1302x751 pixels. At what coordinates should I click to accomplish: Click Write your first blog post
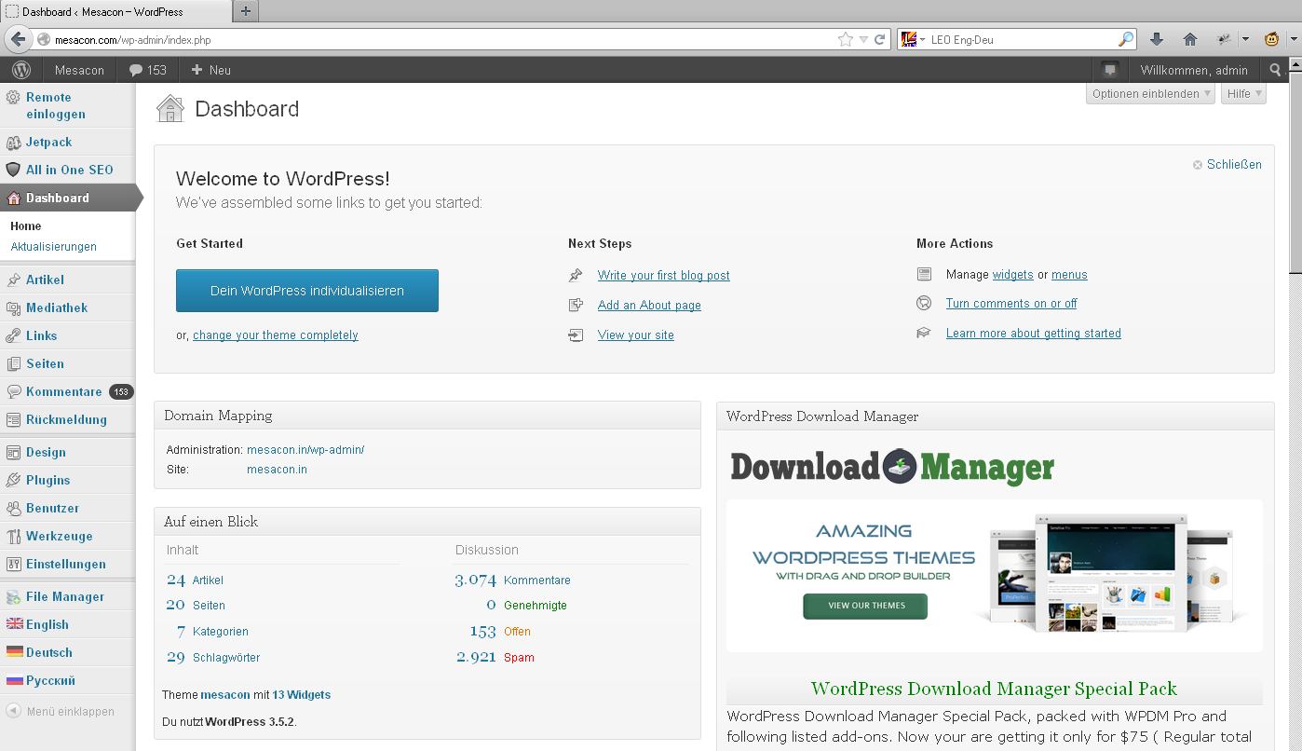point(664,276)
